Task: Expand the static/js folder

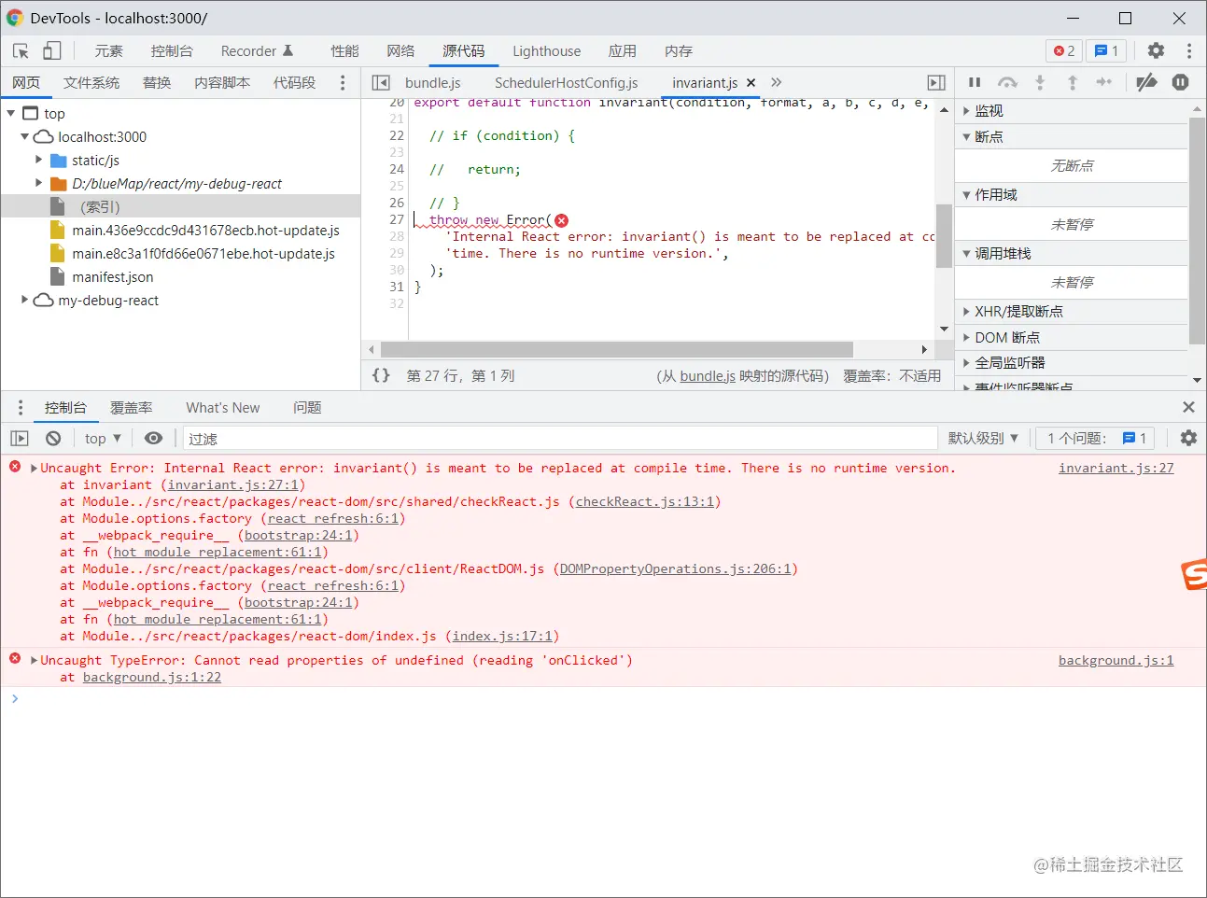Action: pos(39,160)
